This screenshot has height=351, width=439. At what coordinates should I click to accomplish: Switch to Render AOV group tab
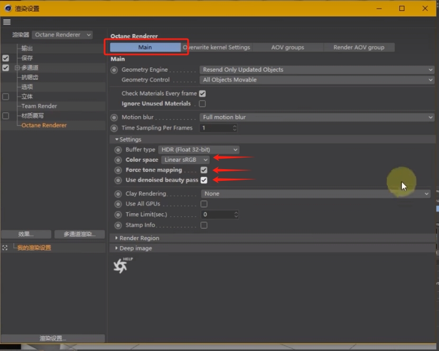point(359,48)
